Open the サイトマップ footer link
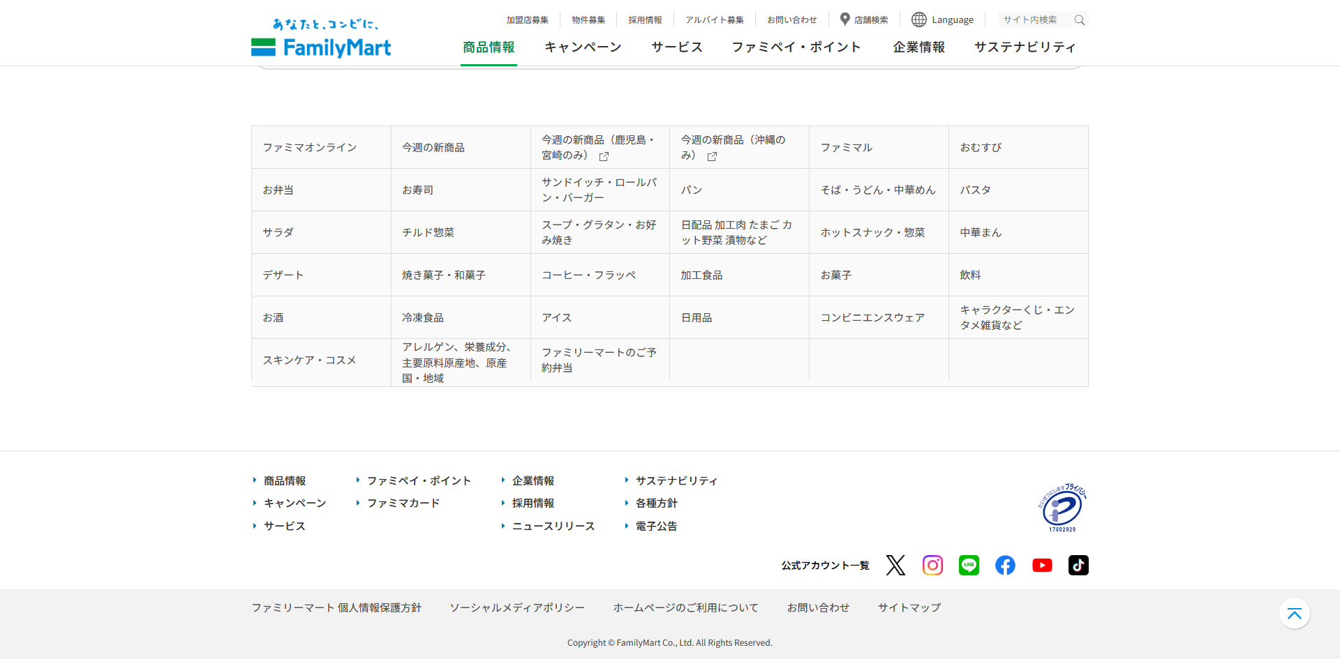Screen dimensions: 1340x659 tap(909, 607)
